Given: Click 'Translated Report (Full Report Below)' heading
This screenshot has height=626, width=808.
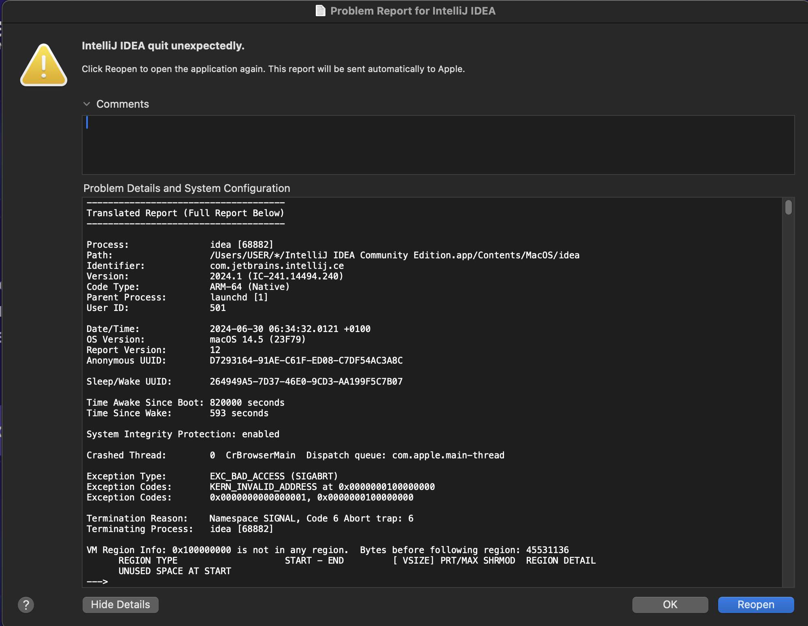Looking at the screenshot, I should [x=185, y=213].
